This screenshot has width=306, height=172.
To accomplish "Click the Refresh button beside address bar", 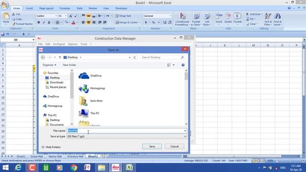I will (x=135, y=57).
